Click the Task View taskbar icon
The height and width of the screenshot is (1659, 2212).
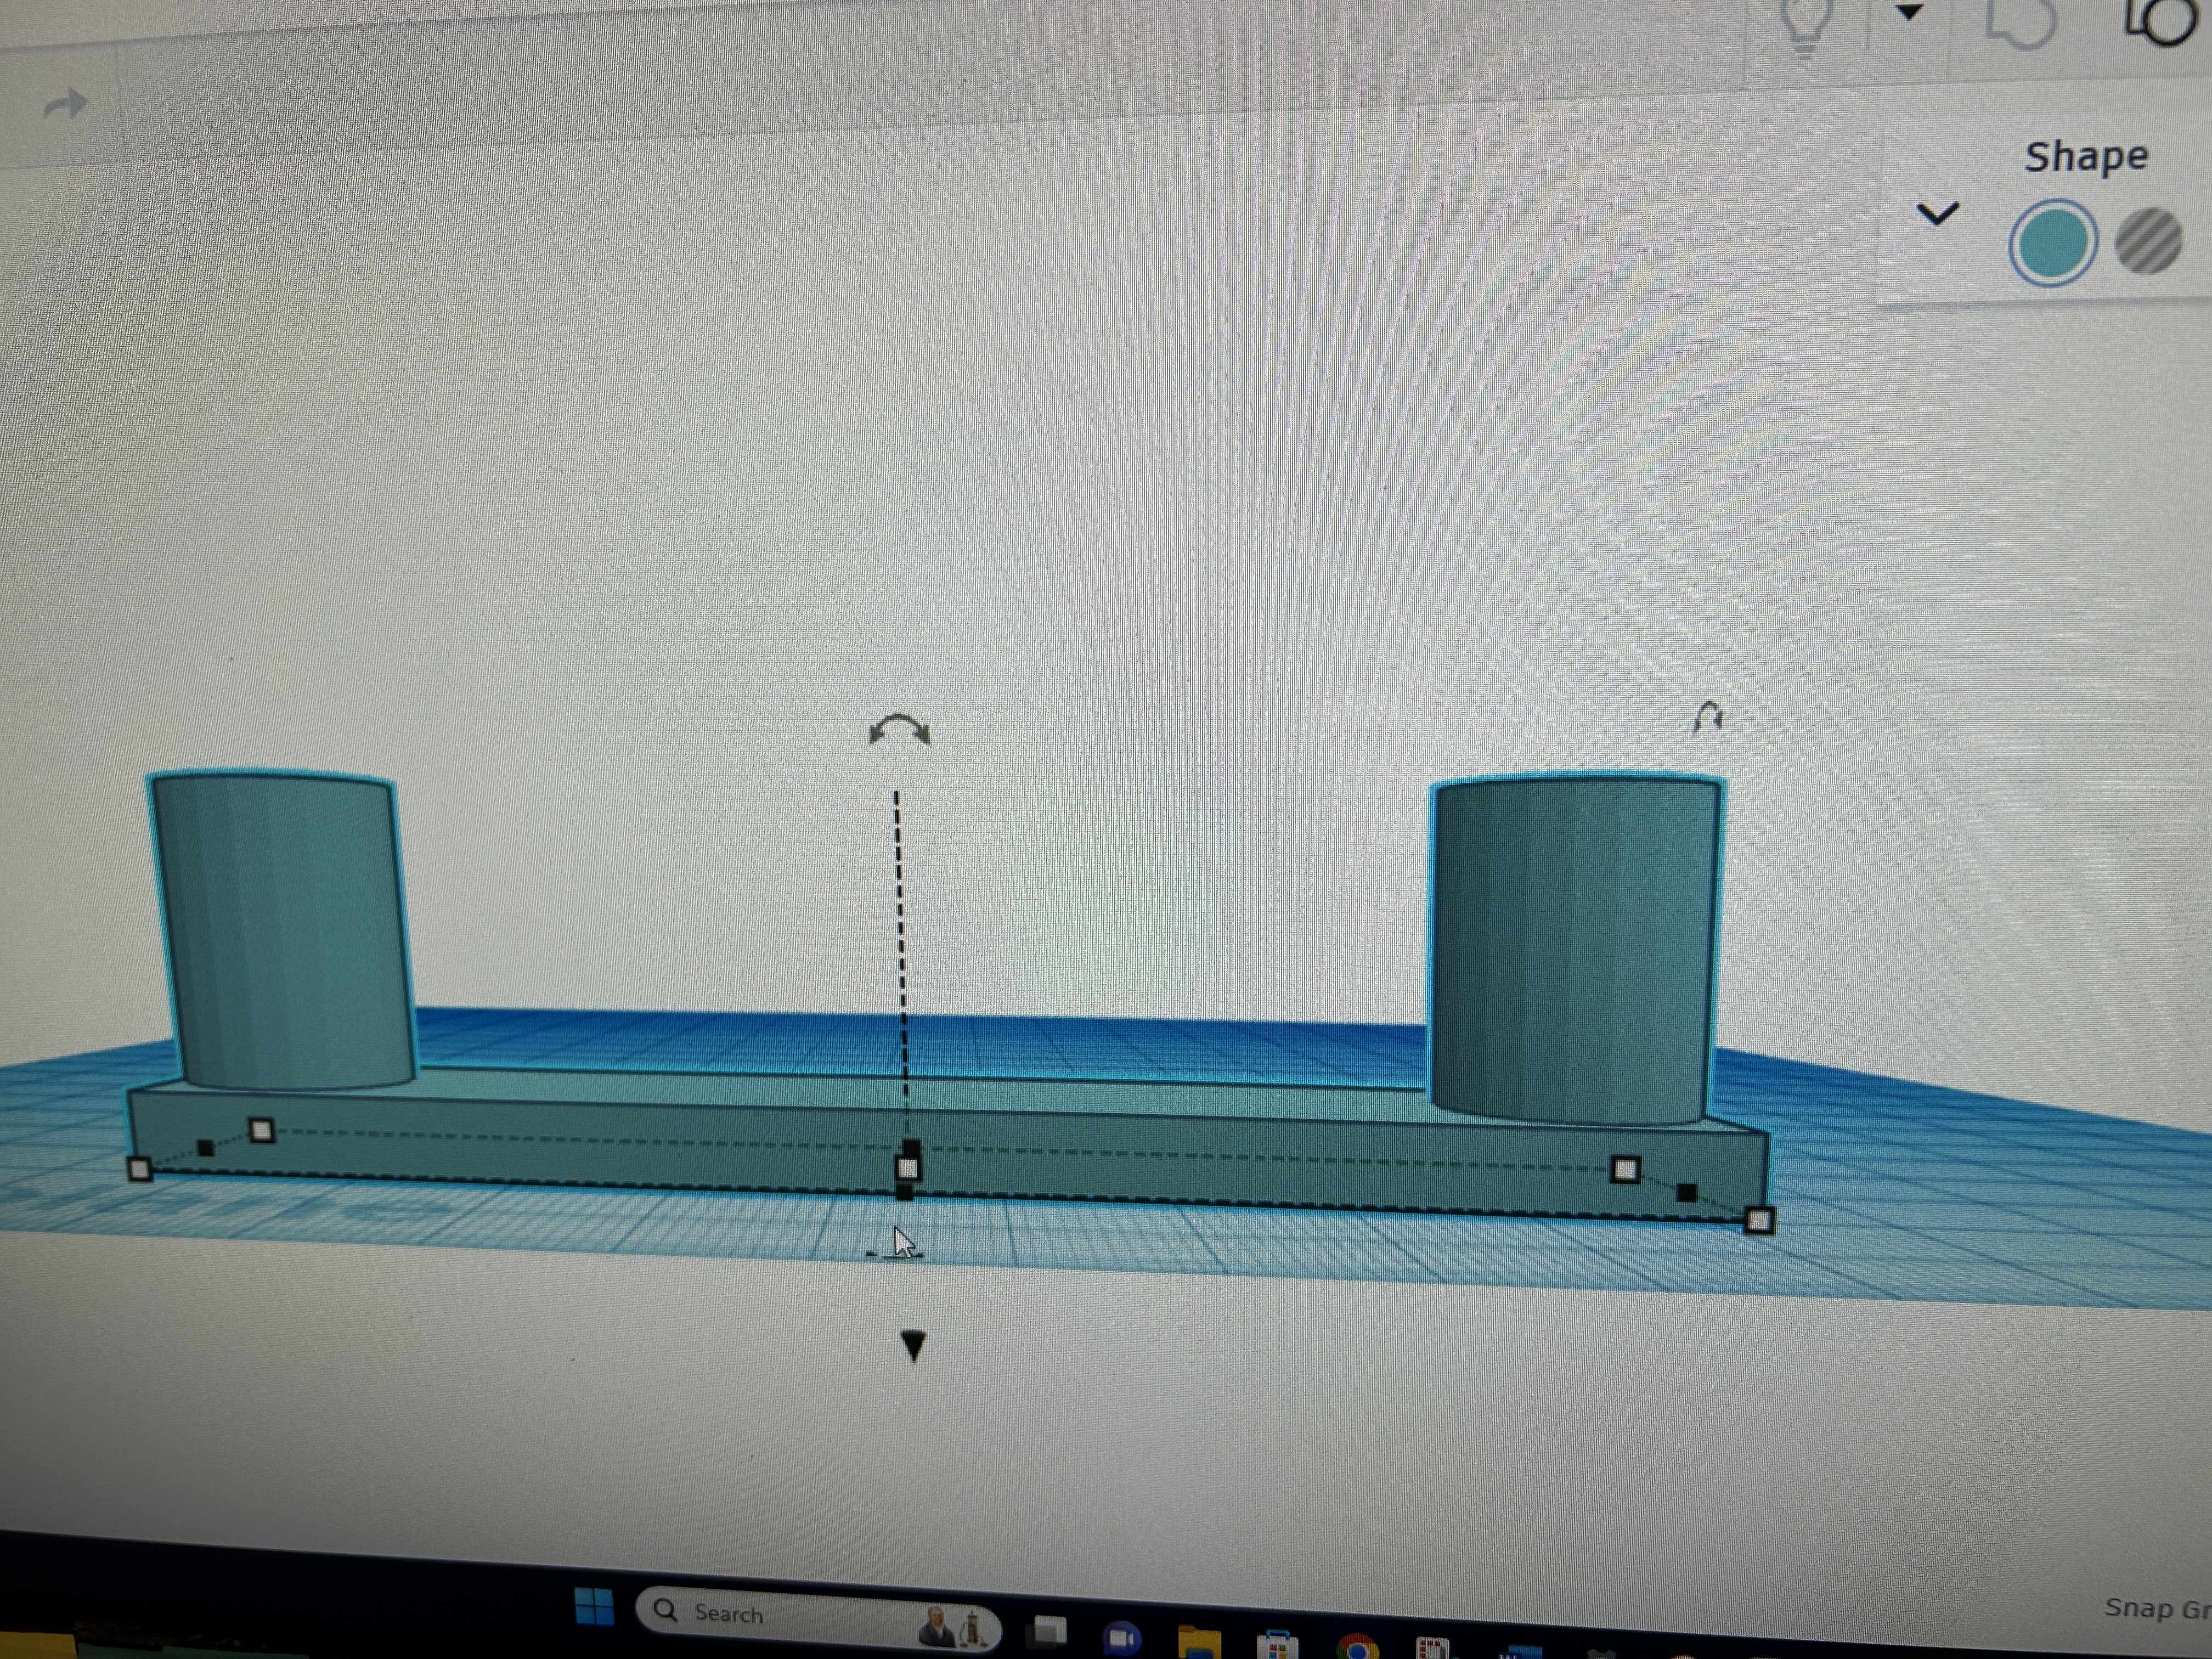click(1048, 1630)
